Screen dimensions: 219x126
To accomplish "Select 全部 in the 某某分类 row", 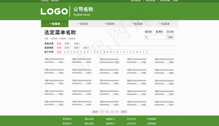I will 59,44.
